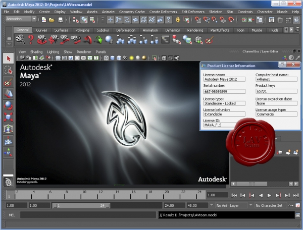Viewport: 303px width, 230px height.
Task: Open the Skeleton menu
Action: click(216, 12)
